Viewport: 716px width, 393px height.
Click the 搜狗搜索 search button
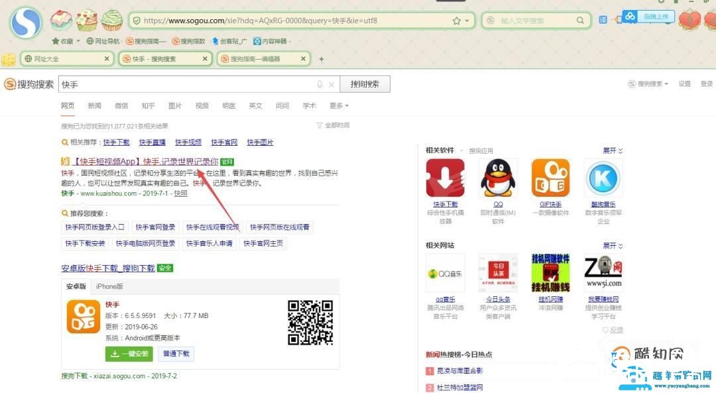[363, 84]
